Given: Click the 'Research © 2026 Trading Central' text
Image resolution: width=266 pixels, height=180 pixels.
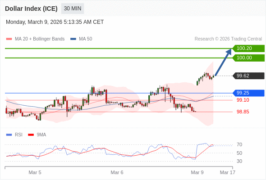Looking at the screenshot, I should pos(228,39).
